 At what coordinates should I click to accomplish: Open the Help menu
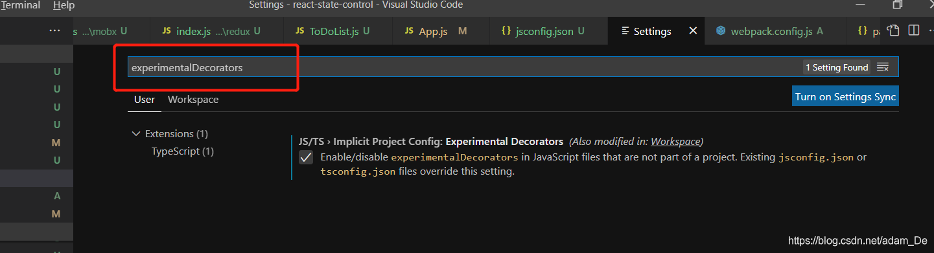pyautogui.click(x=64, y=5)
